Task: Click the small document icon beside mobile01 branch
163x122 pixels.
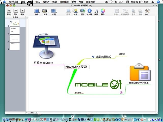Action: (121, 92)
